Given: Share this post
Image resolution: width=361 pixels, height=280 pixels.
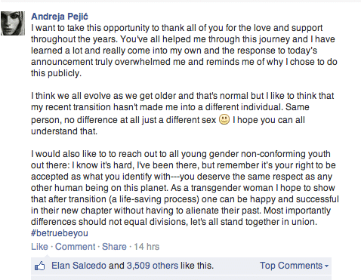Looking at the screenshot, I should tap(114, 247).
